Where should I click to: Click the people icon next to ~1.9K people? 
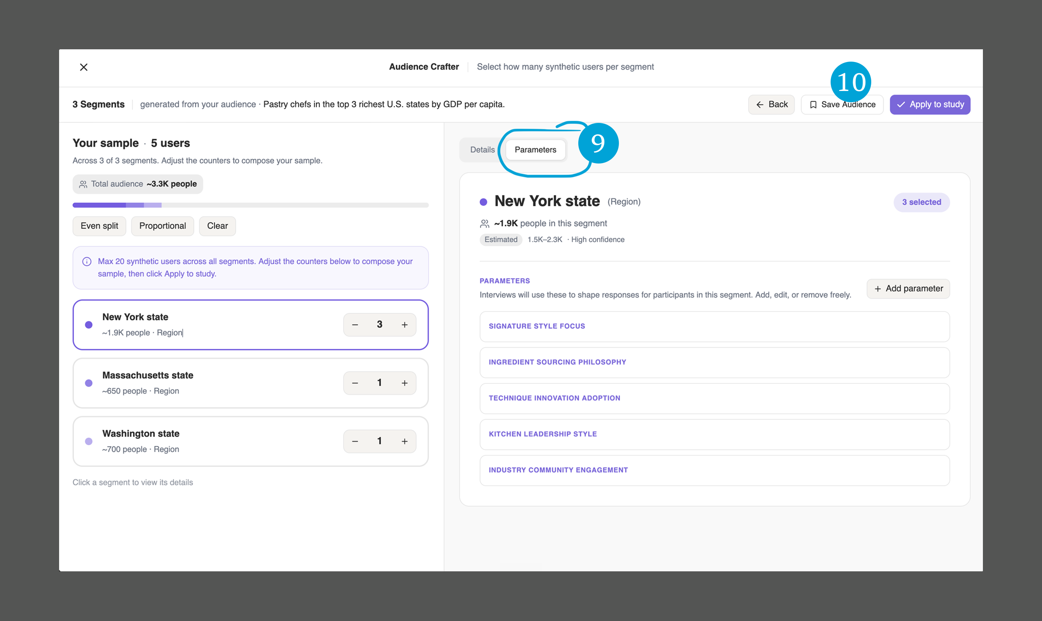pyautogui.click(x=485, y=224)
